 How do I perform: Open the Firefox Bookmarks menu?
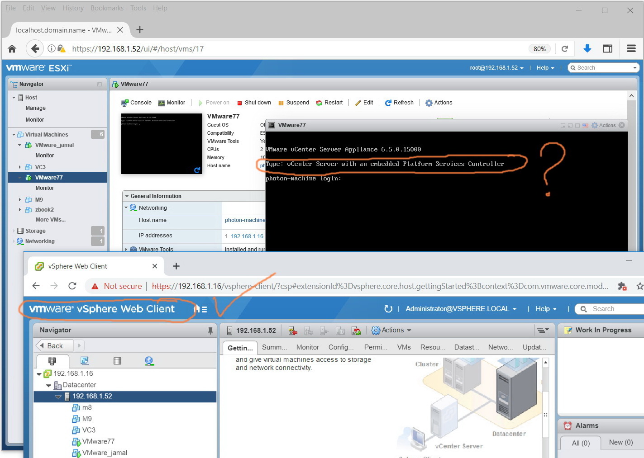[107, 8]
